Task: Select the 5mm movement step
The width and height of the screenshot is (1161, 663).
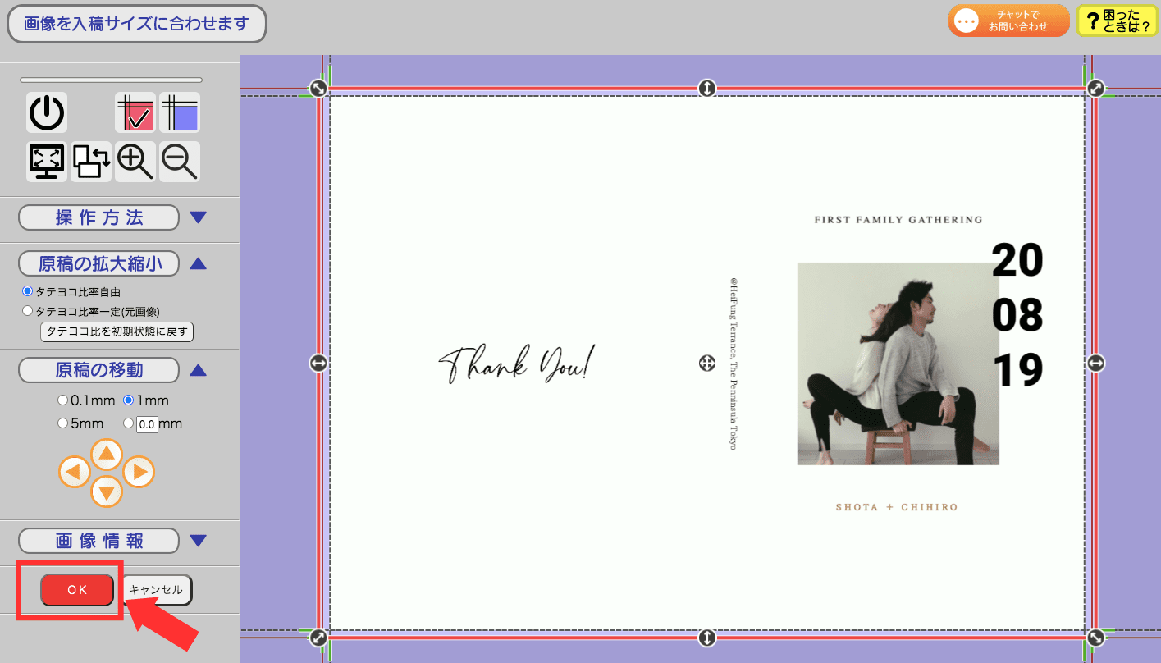Action: point(63,423)
